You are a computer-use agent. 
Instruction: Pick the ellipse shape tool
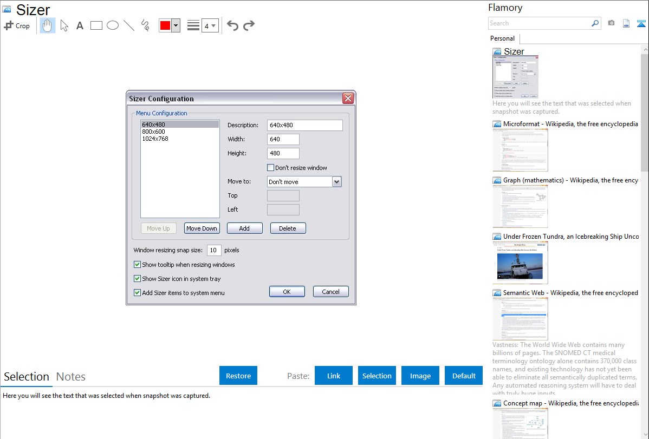(113, 25)
